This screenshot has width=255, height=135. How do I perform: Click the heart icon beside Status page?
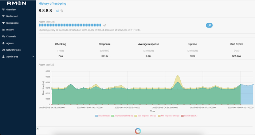[x=3, y=23]
